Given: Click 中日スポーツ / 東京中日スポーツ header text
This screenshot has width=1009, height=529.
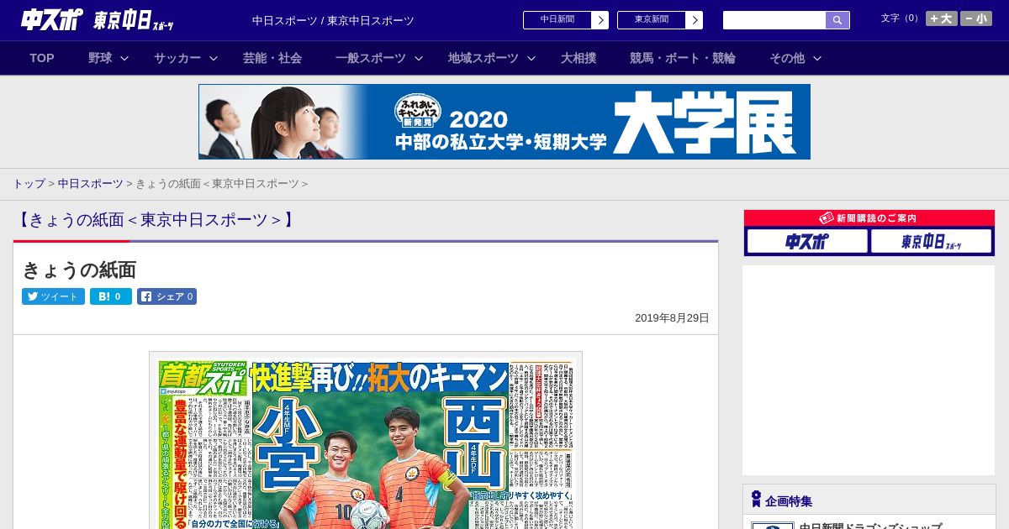Looking at the screenshot, I should coord(333,20).
